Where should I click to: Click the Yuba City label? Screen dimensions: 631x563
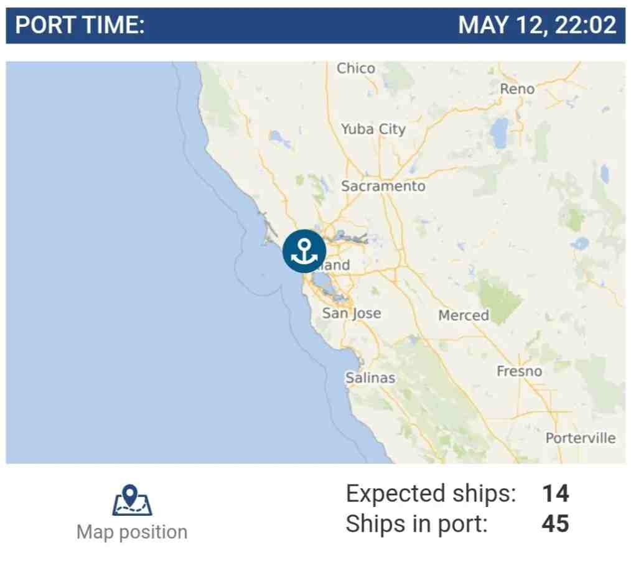pyautogui.click(x=373, y=129)
